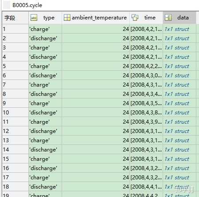Click the variable icon left of B0005.cycle
The height and width of the screenshot is (197, 199).
coord(7,5)
